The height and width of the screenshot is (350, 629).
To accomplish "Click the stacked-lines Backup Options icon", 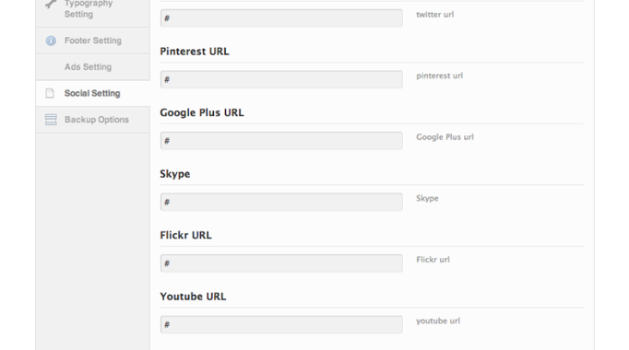I will click(51, 120).
